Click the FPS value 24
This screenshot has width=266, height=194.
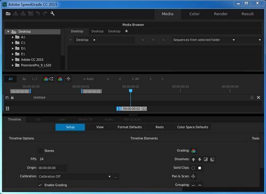pyautogui.click(x=41, y=159)
